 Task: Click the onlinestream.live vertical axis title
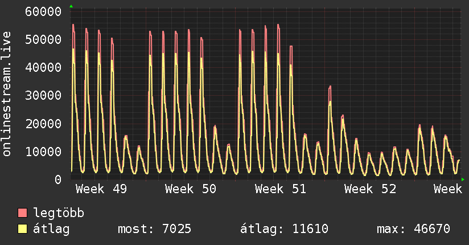tap(7, 95)
